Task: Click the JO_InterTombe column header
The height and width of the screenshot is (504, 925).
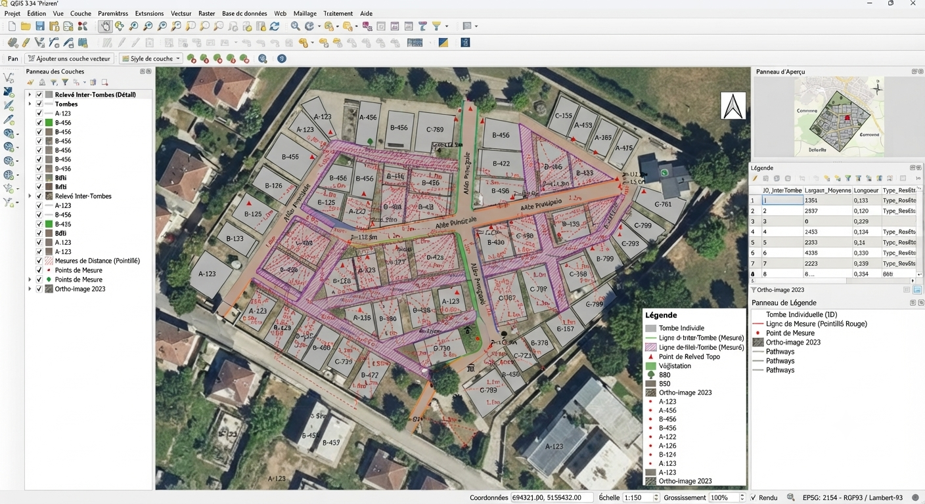Action: coord(782,190)
